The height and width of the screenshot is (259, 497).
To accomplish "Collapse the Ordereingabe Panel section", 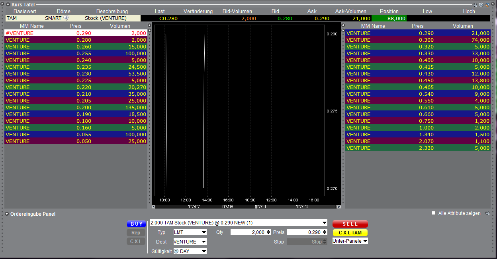I will [7, 214].
